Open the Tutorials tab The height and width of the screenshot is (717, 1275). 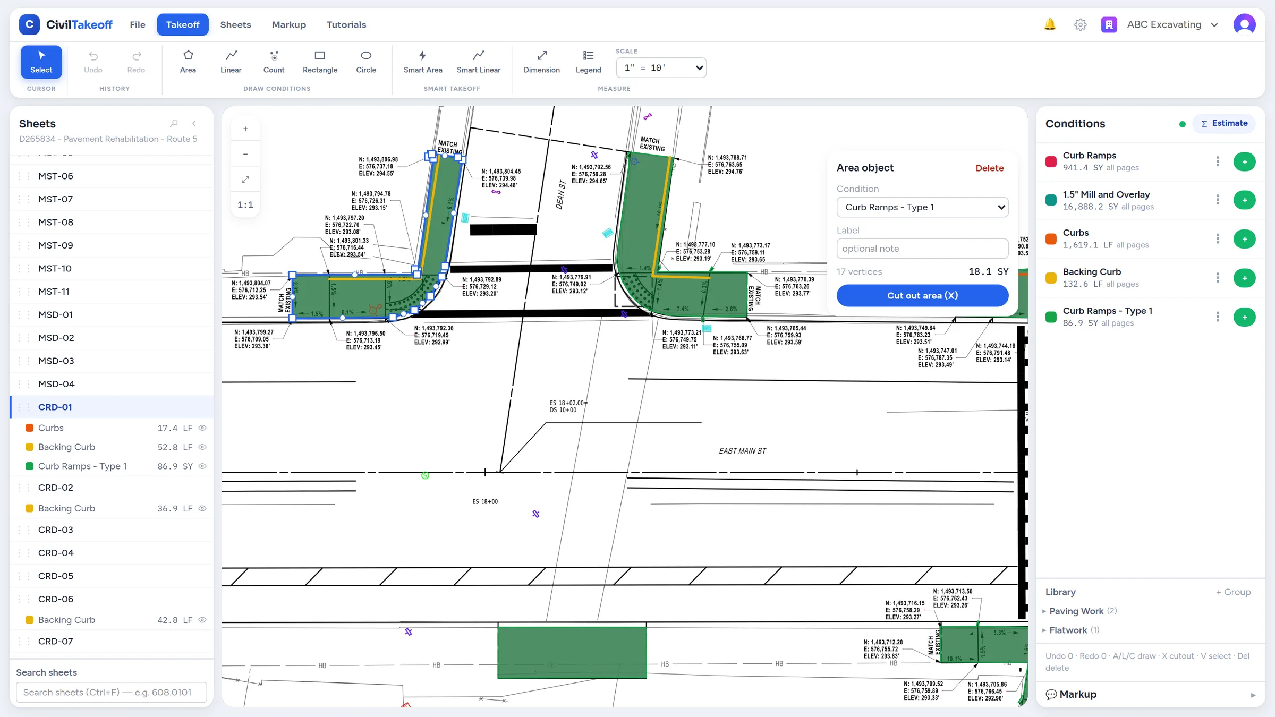(346, 24)
